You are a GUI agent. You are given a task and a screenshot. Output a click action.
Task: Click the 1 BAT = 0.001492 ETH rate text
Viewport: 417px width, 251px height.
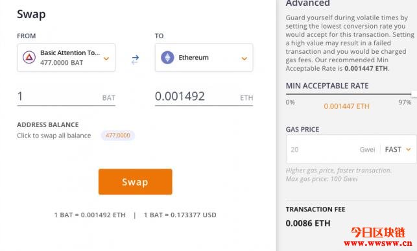tap(90, 215)
